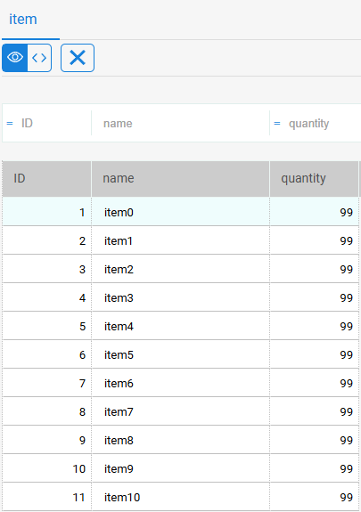This screenshot has height=512, width=361.
Task: Click the ID cell with value 2
Action: tap(46, 241)
